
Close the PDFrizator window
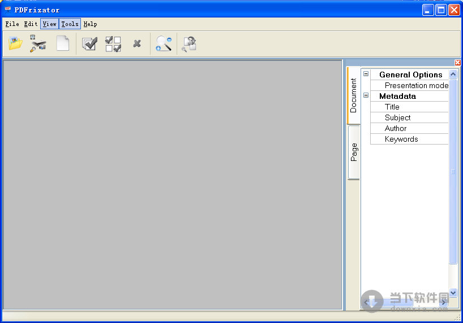pos(454,10)
